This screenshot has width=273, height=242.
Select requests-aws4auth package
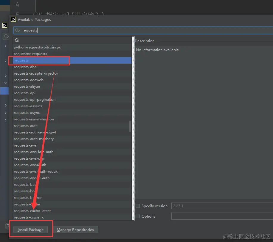(x=72, y=165)
